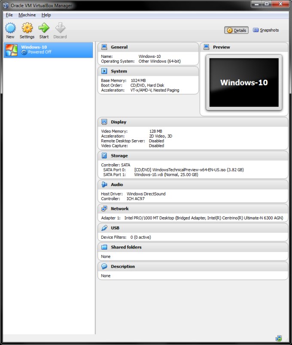Click the Windows DirectSound host driver

[146, 194]
